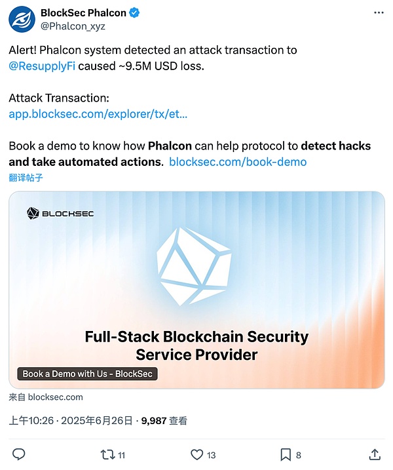Screen dimensions: 393x470
Task: Bookmark this post
Action: 286,454
